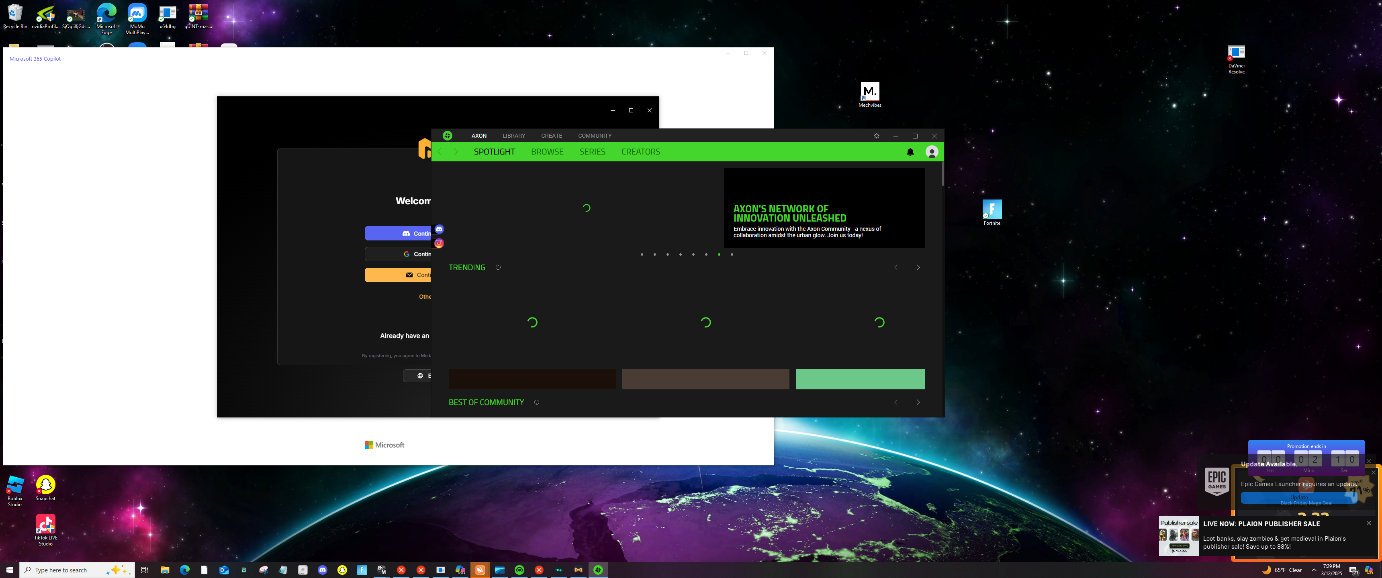
Task: Open the Axon notifications bell
Action: [910, 152]
